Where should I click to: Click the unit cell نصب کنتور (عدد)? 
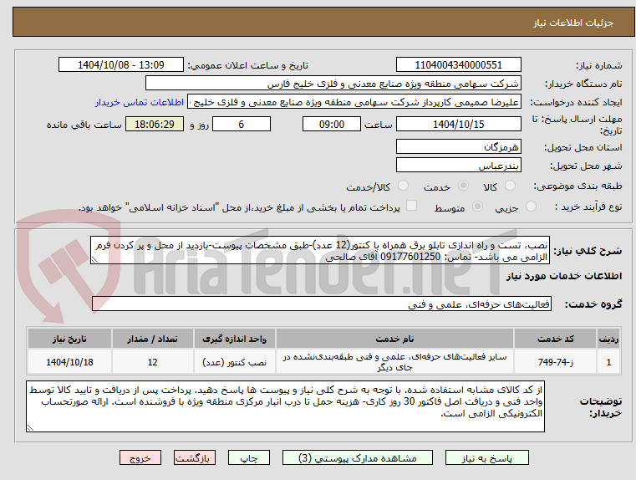point(235,361)
